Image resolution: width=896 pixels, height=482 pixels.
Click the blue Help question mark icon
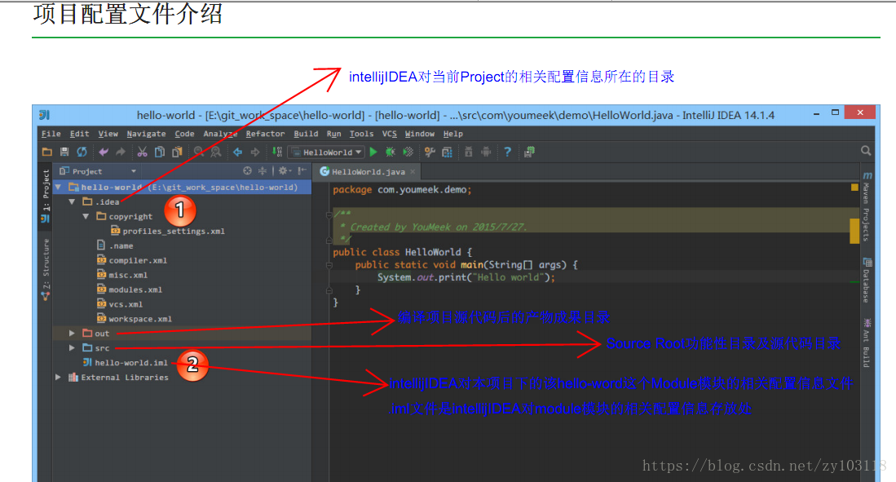point(507,152)
